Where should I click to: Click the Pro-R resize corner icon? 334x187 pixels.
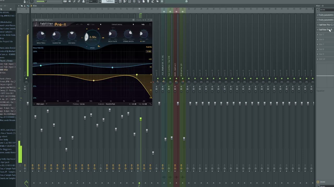coord(150,104)
